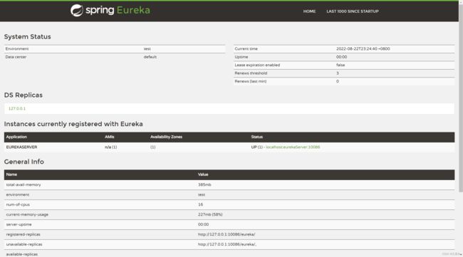Click the Renews threshold label
The height and width of the screenshot is (257, 463).
pos(251,73)
